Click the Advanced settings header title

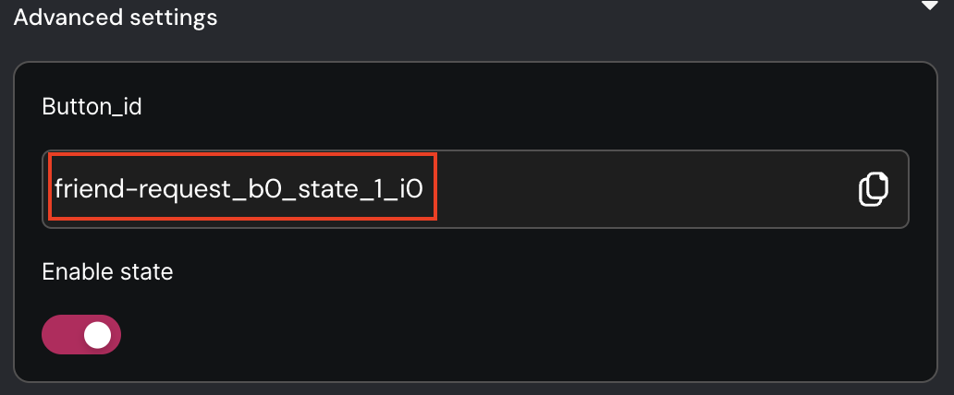(x=116, y=17)
